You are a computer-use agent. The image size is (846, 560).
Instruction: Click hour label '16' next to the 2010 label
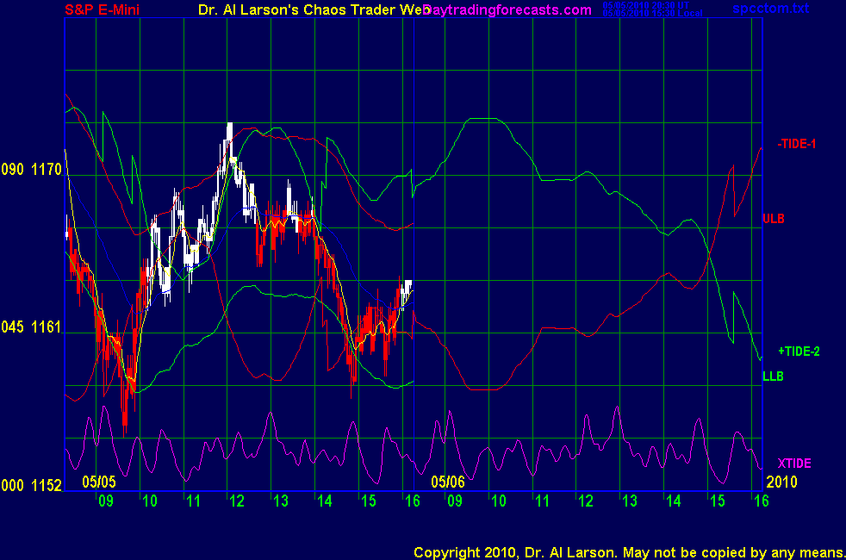pyautogui.click(x=762, y=501)
